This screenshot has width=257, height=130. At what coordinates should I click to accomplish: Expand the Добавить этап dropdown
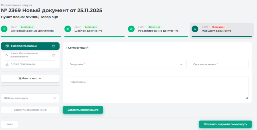click(x=30, y=78)
